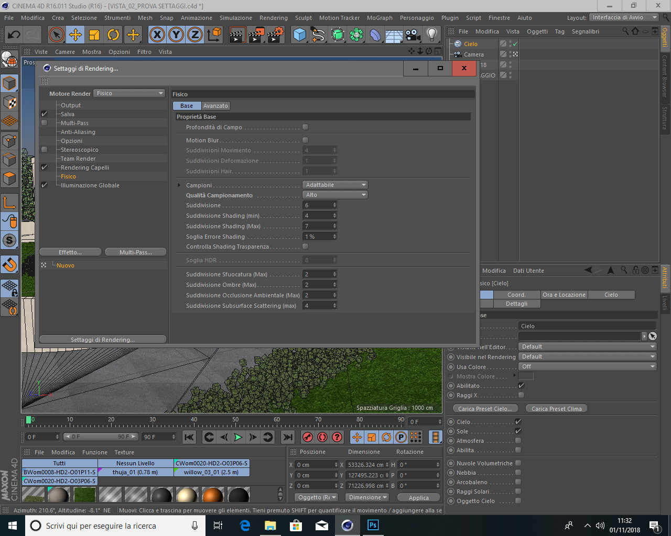Enable Motion Blur checkbox
Screen dimensions: 671x536
coord(306,140)
